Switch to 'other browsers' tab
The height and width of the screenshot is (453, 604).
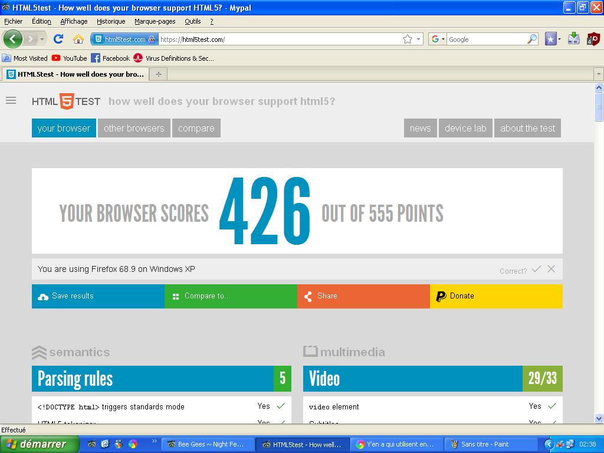(134, 128)
